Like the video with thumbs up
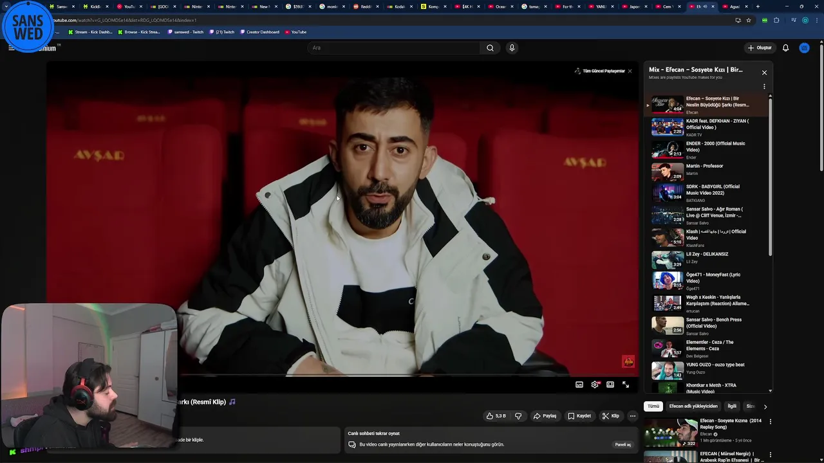The height and width of the screenshot is (463, 824). pos(496,416)
